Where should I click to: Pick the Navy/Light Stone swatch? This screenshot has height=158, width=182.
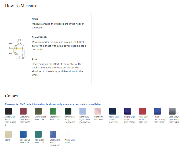coord(113,111)
